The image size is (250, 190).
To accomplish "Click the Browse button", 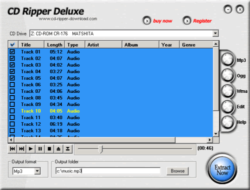I will (177, 171).
